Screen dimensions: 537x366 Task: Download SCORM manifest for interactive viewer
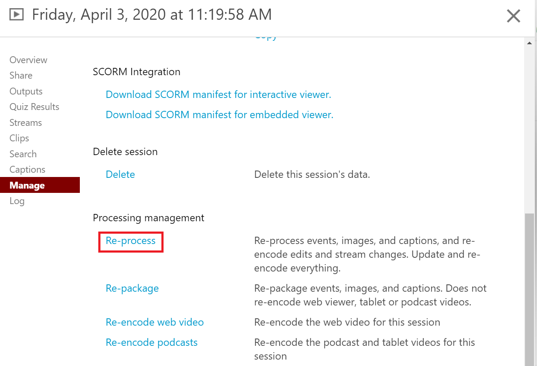click(218, 94)
